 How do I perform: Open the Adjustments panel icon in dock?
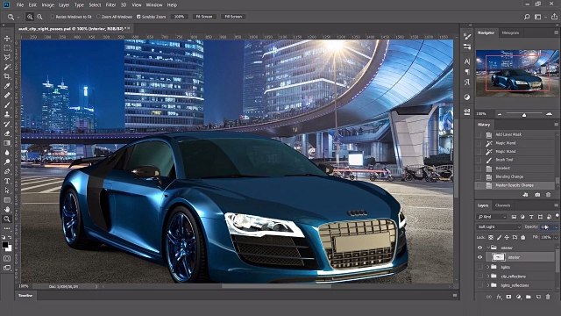tap(467, 97)
